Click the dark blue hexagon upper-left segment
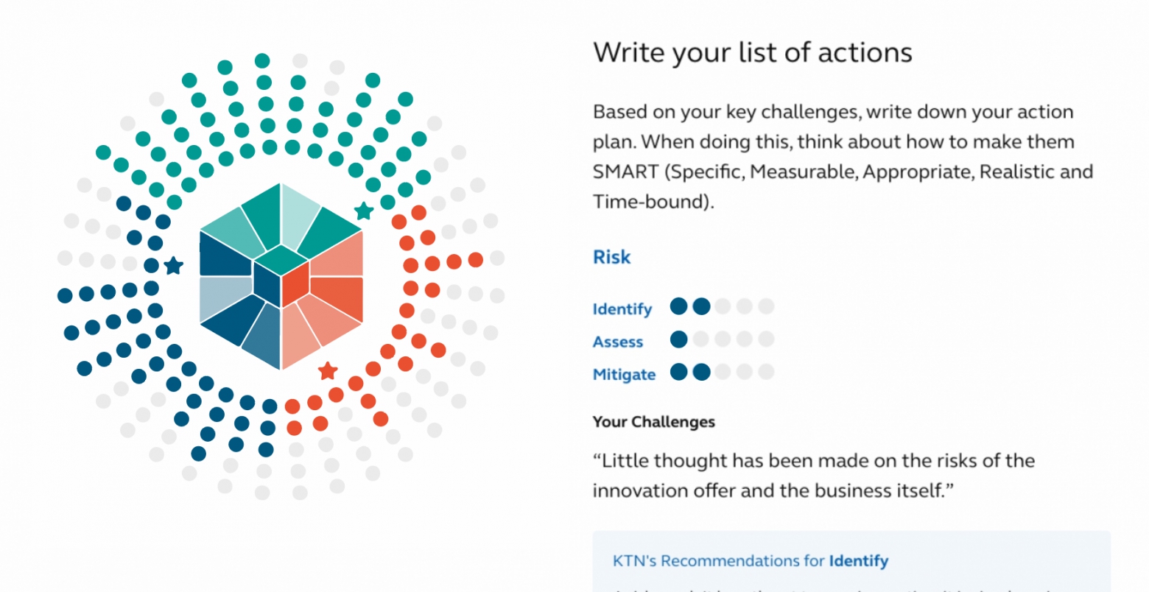1149x592 pixels. click(226, 254)
